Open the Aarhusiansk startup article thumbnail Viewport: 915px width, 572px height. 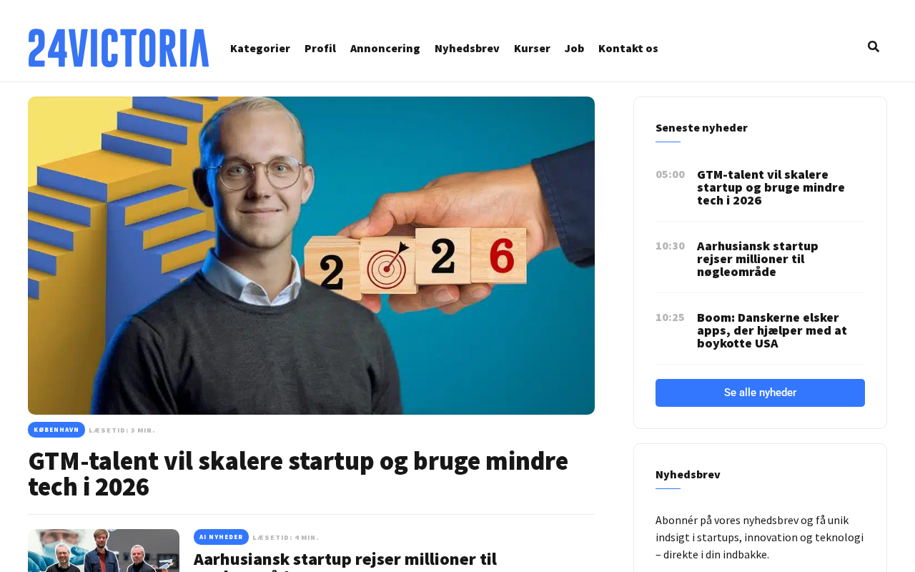[x=104, y=551]
